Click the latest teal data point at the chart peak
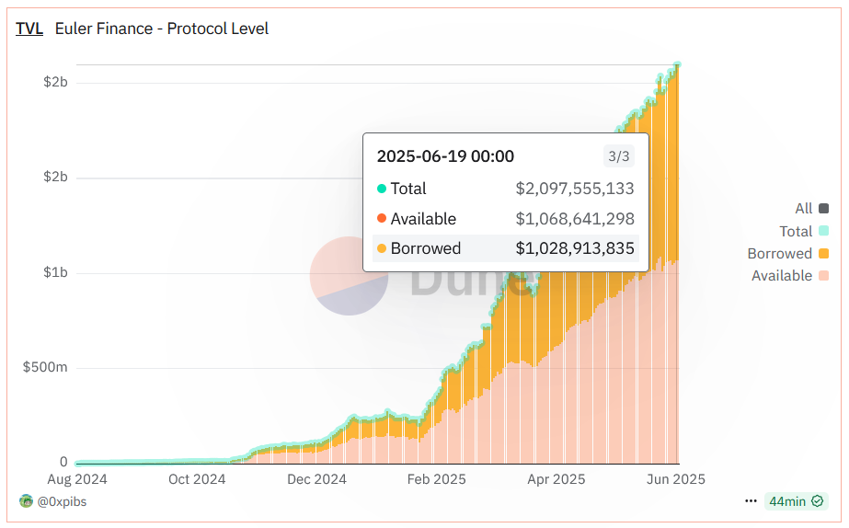The height and width of the screenshot is (528, 849). [x=677, y=65]
